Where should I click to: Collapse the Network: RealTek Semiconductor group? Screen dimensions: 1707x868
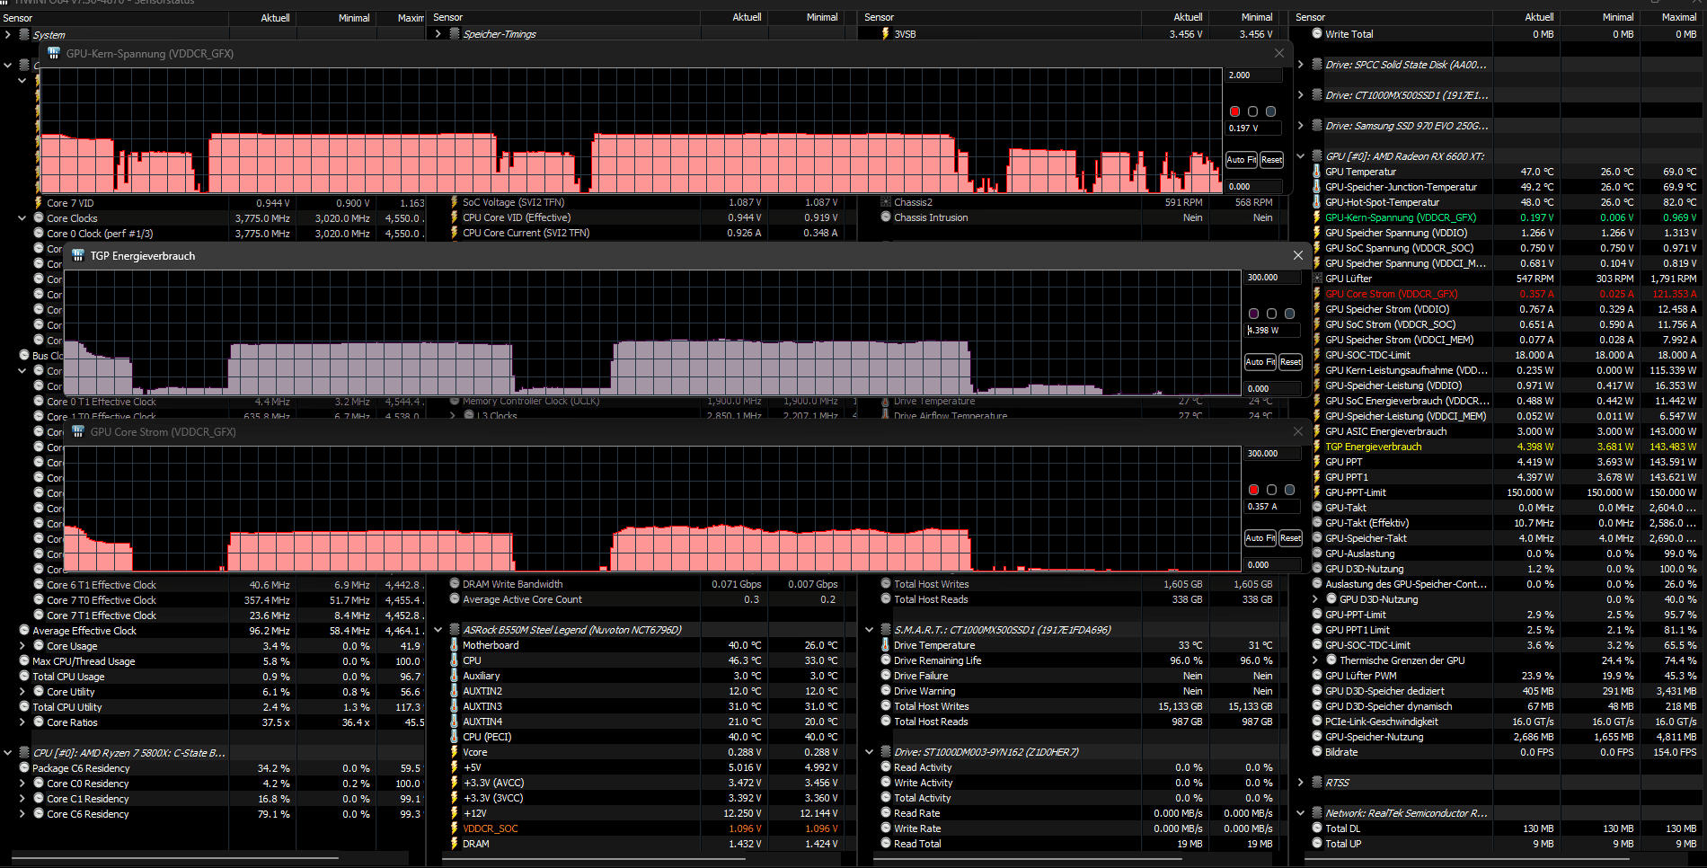coord(1301,813)
